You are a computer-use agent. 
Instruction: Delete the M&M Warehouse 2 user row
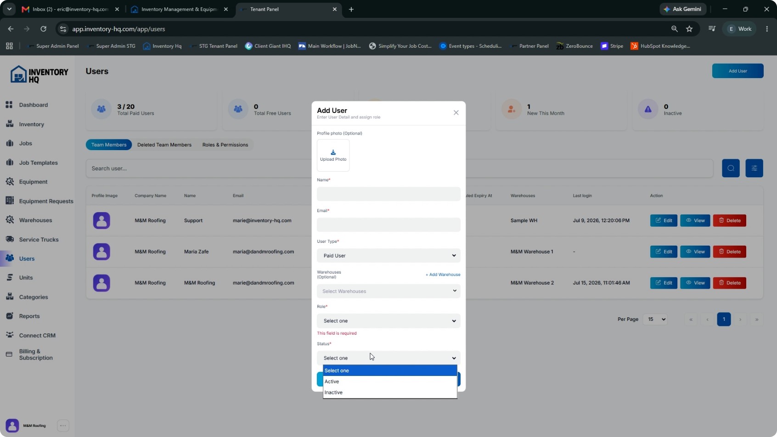click(x=729, y=283)
